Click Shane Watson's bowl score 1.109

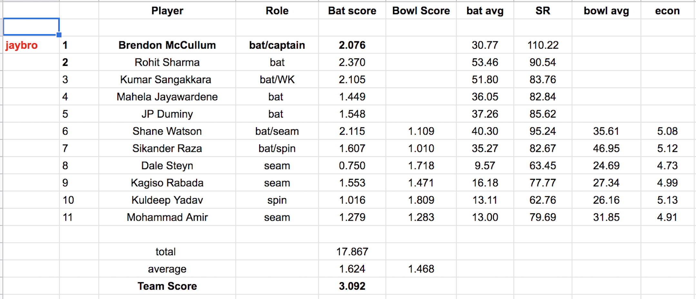(421, 131)
